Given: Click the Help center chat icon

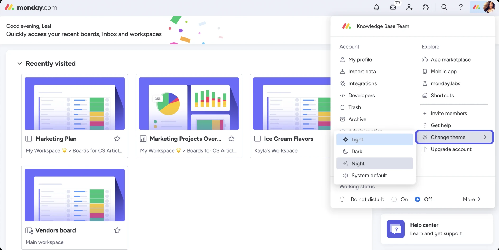Looking at the screenshot, I should coord(396,229).
